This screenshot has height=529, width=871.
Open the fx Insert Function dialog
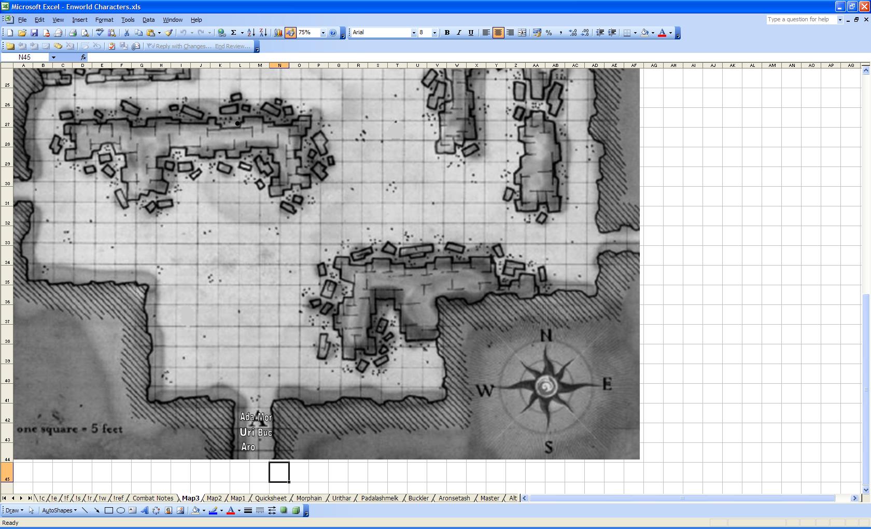[x=83, y=58]
